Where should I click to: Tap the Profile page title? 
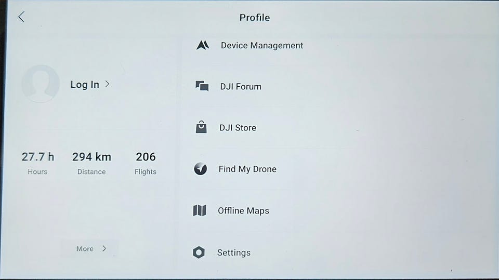255,18
